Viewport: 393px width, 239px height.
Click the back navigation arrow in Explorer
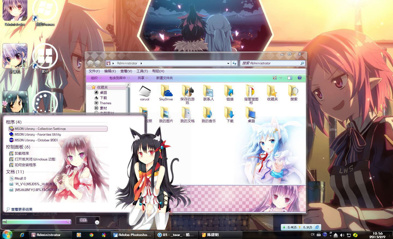90,63
